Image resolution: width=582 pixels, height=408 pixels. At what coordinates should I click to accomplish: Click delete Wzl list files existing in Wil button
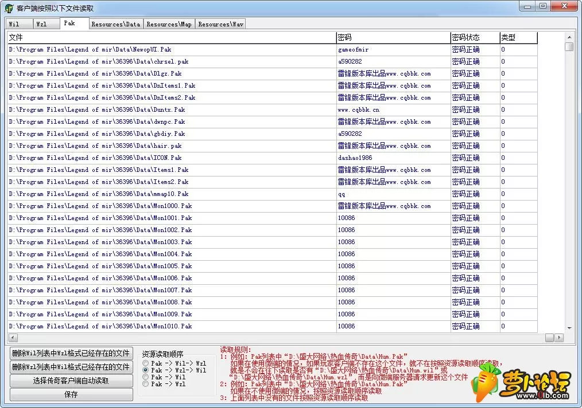coord(71,367)
